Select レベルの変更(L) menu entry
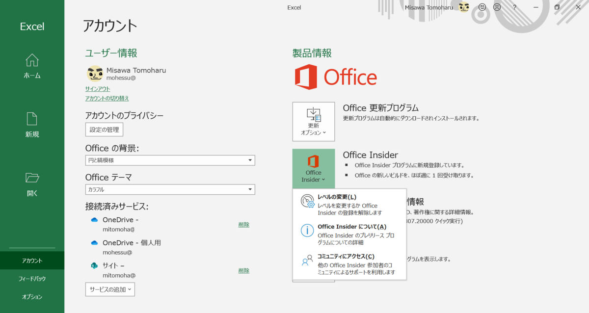The image size is (589, 313). tap(349, 205)
